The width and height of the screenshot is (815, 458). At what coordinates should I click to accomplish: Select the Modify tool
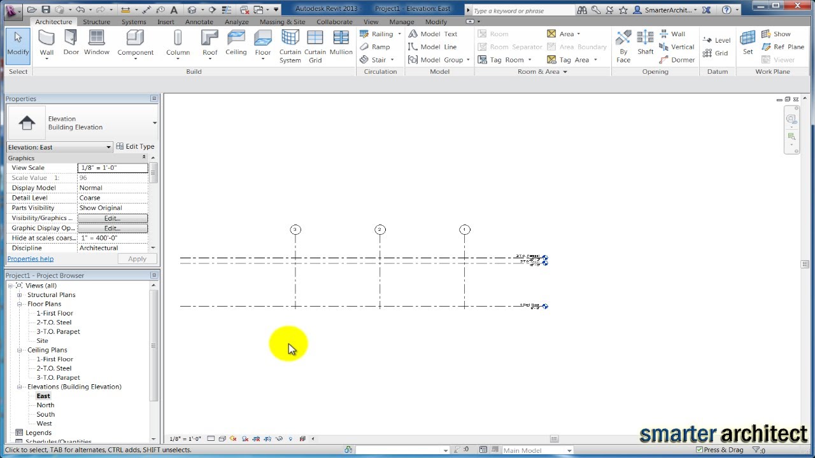18,46
